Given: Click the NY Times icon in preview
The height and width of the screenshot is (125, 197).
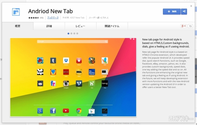Looking at the screenshot, I should tap(105, 72).
